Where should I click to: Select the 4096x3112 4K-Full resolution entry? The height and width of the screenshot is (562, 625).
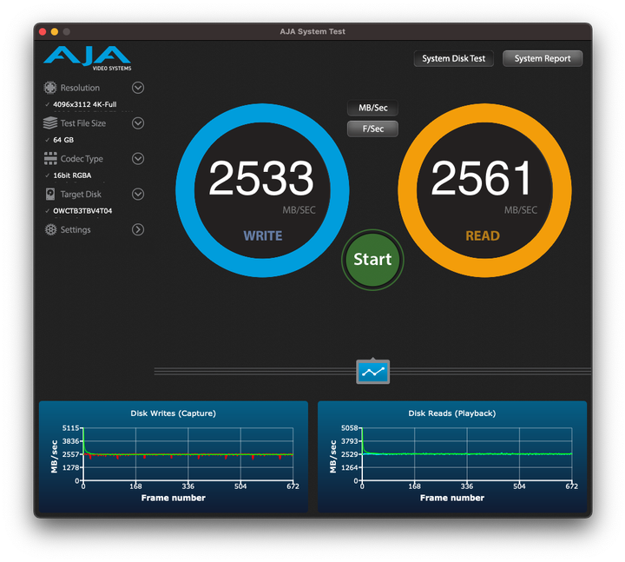click(84, 104)
